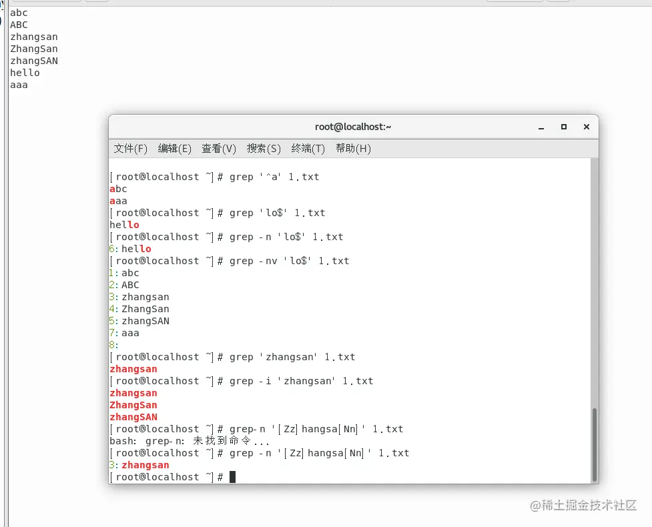Click red 'ZhangSan' output under grep -i
This screenshot has width=652, height=527.
coord(133,405)
